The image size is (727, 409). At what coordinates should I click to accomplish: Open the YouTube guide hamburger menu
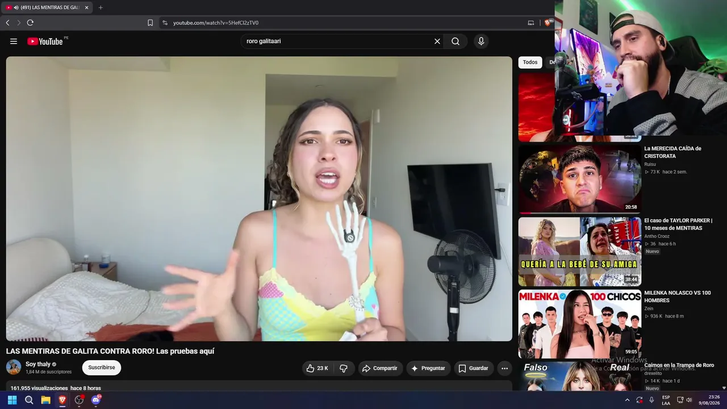14,41
